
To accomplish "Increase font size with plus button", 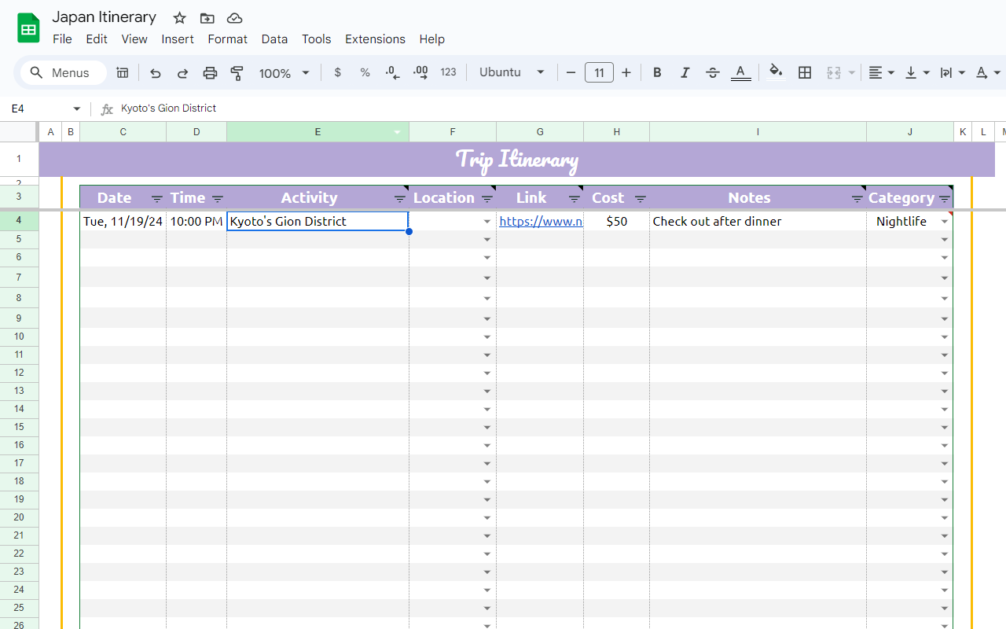I will [626, 72].
